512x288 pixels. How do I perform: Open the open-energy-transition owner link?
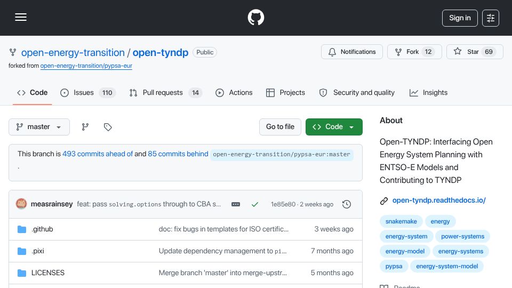[x=73, y=53]
